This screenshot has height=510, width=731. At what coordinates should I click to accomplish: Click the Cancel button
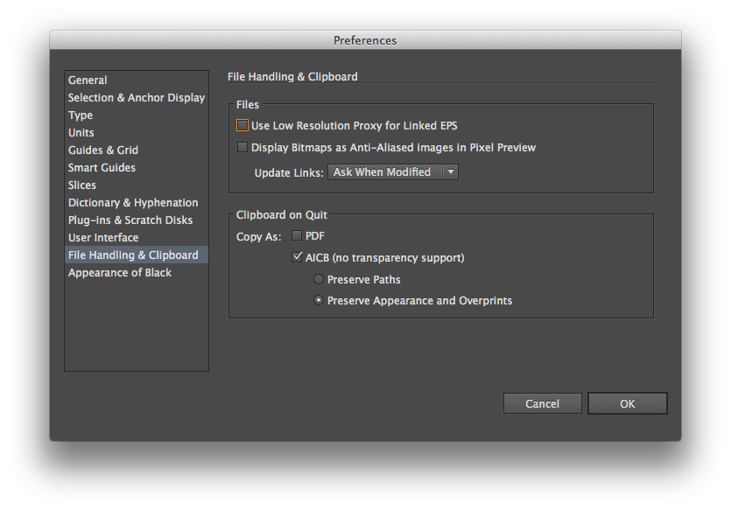tap(542, 403)
